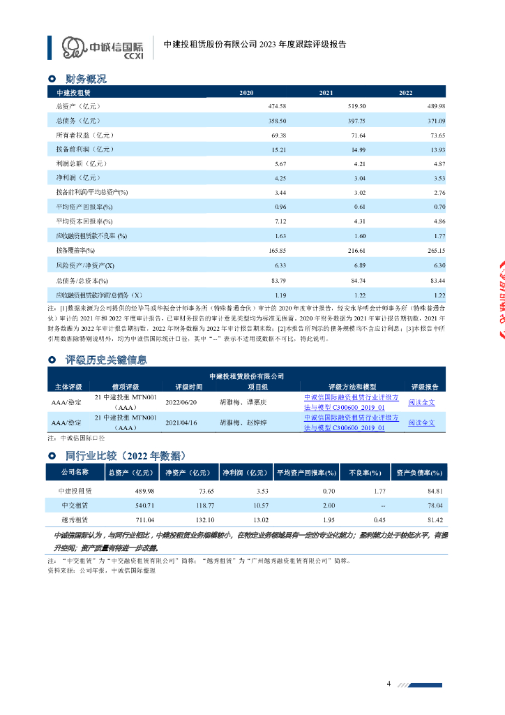Viewport: 505px width, 715px height.
Task: Select debt to capital value 83.79
Action: pos(279,281)
